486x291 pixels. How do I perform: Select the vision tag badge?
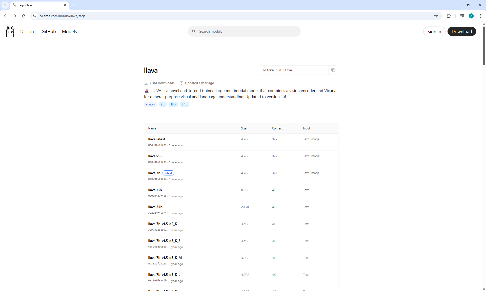point(150,104)
